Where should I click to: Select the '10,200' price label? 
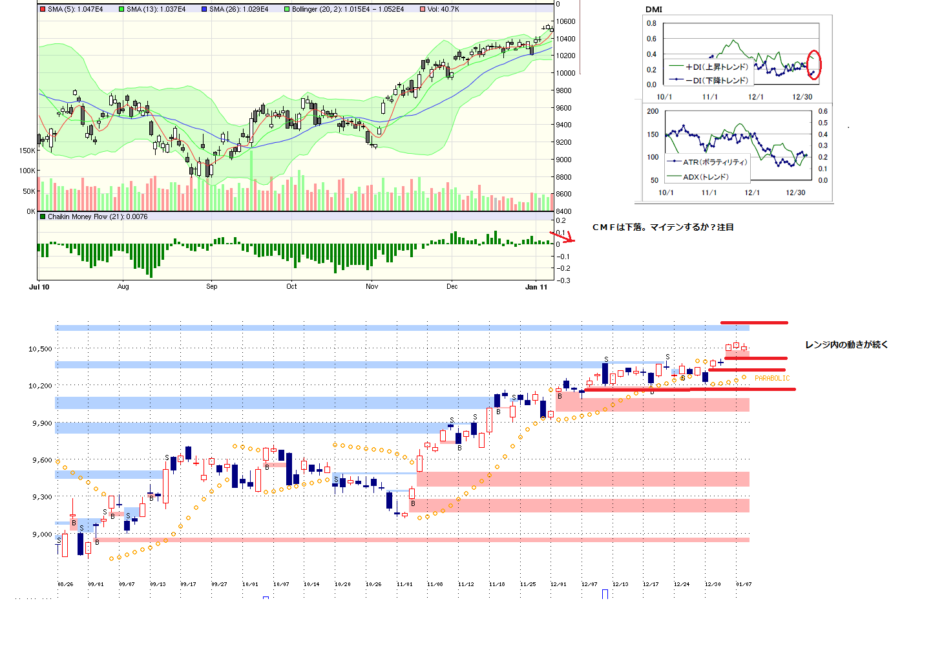pyautogui.click(x=40, y=386)
